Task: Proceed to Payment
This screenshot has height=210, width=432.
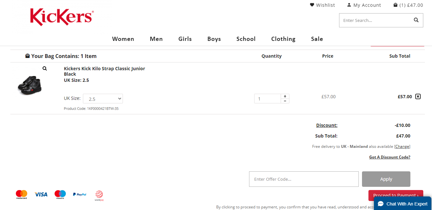Action: click(x=396, y=195)
